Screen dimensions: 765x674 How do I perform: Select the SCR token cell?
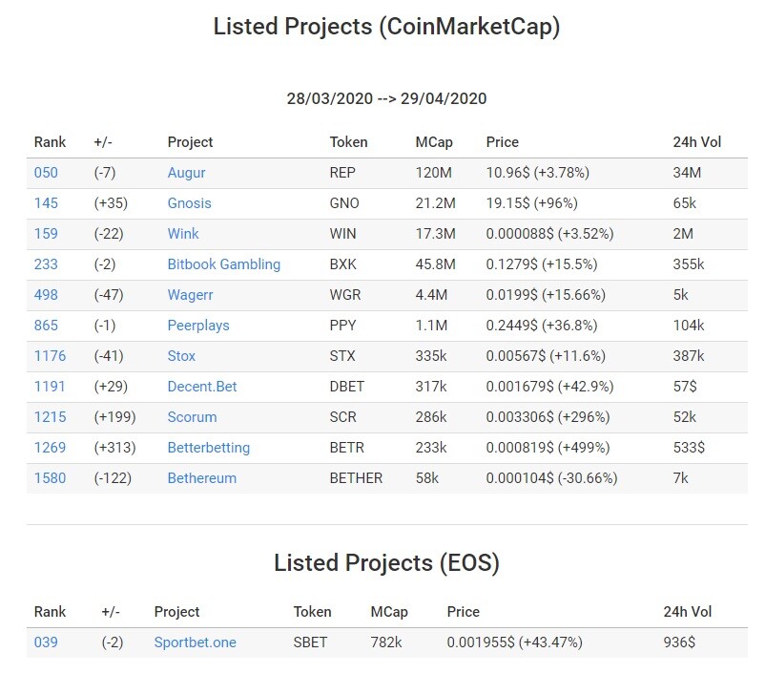click(x=343, y=417)
